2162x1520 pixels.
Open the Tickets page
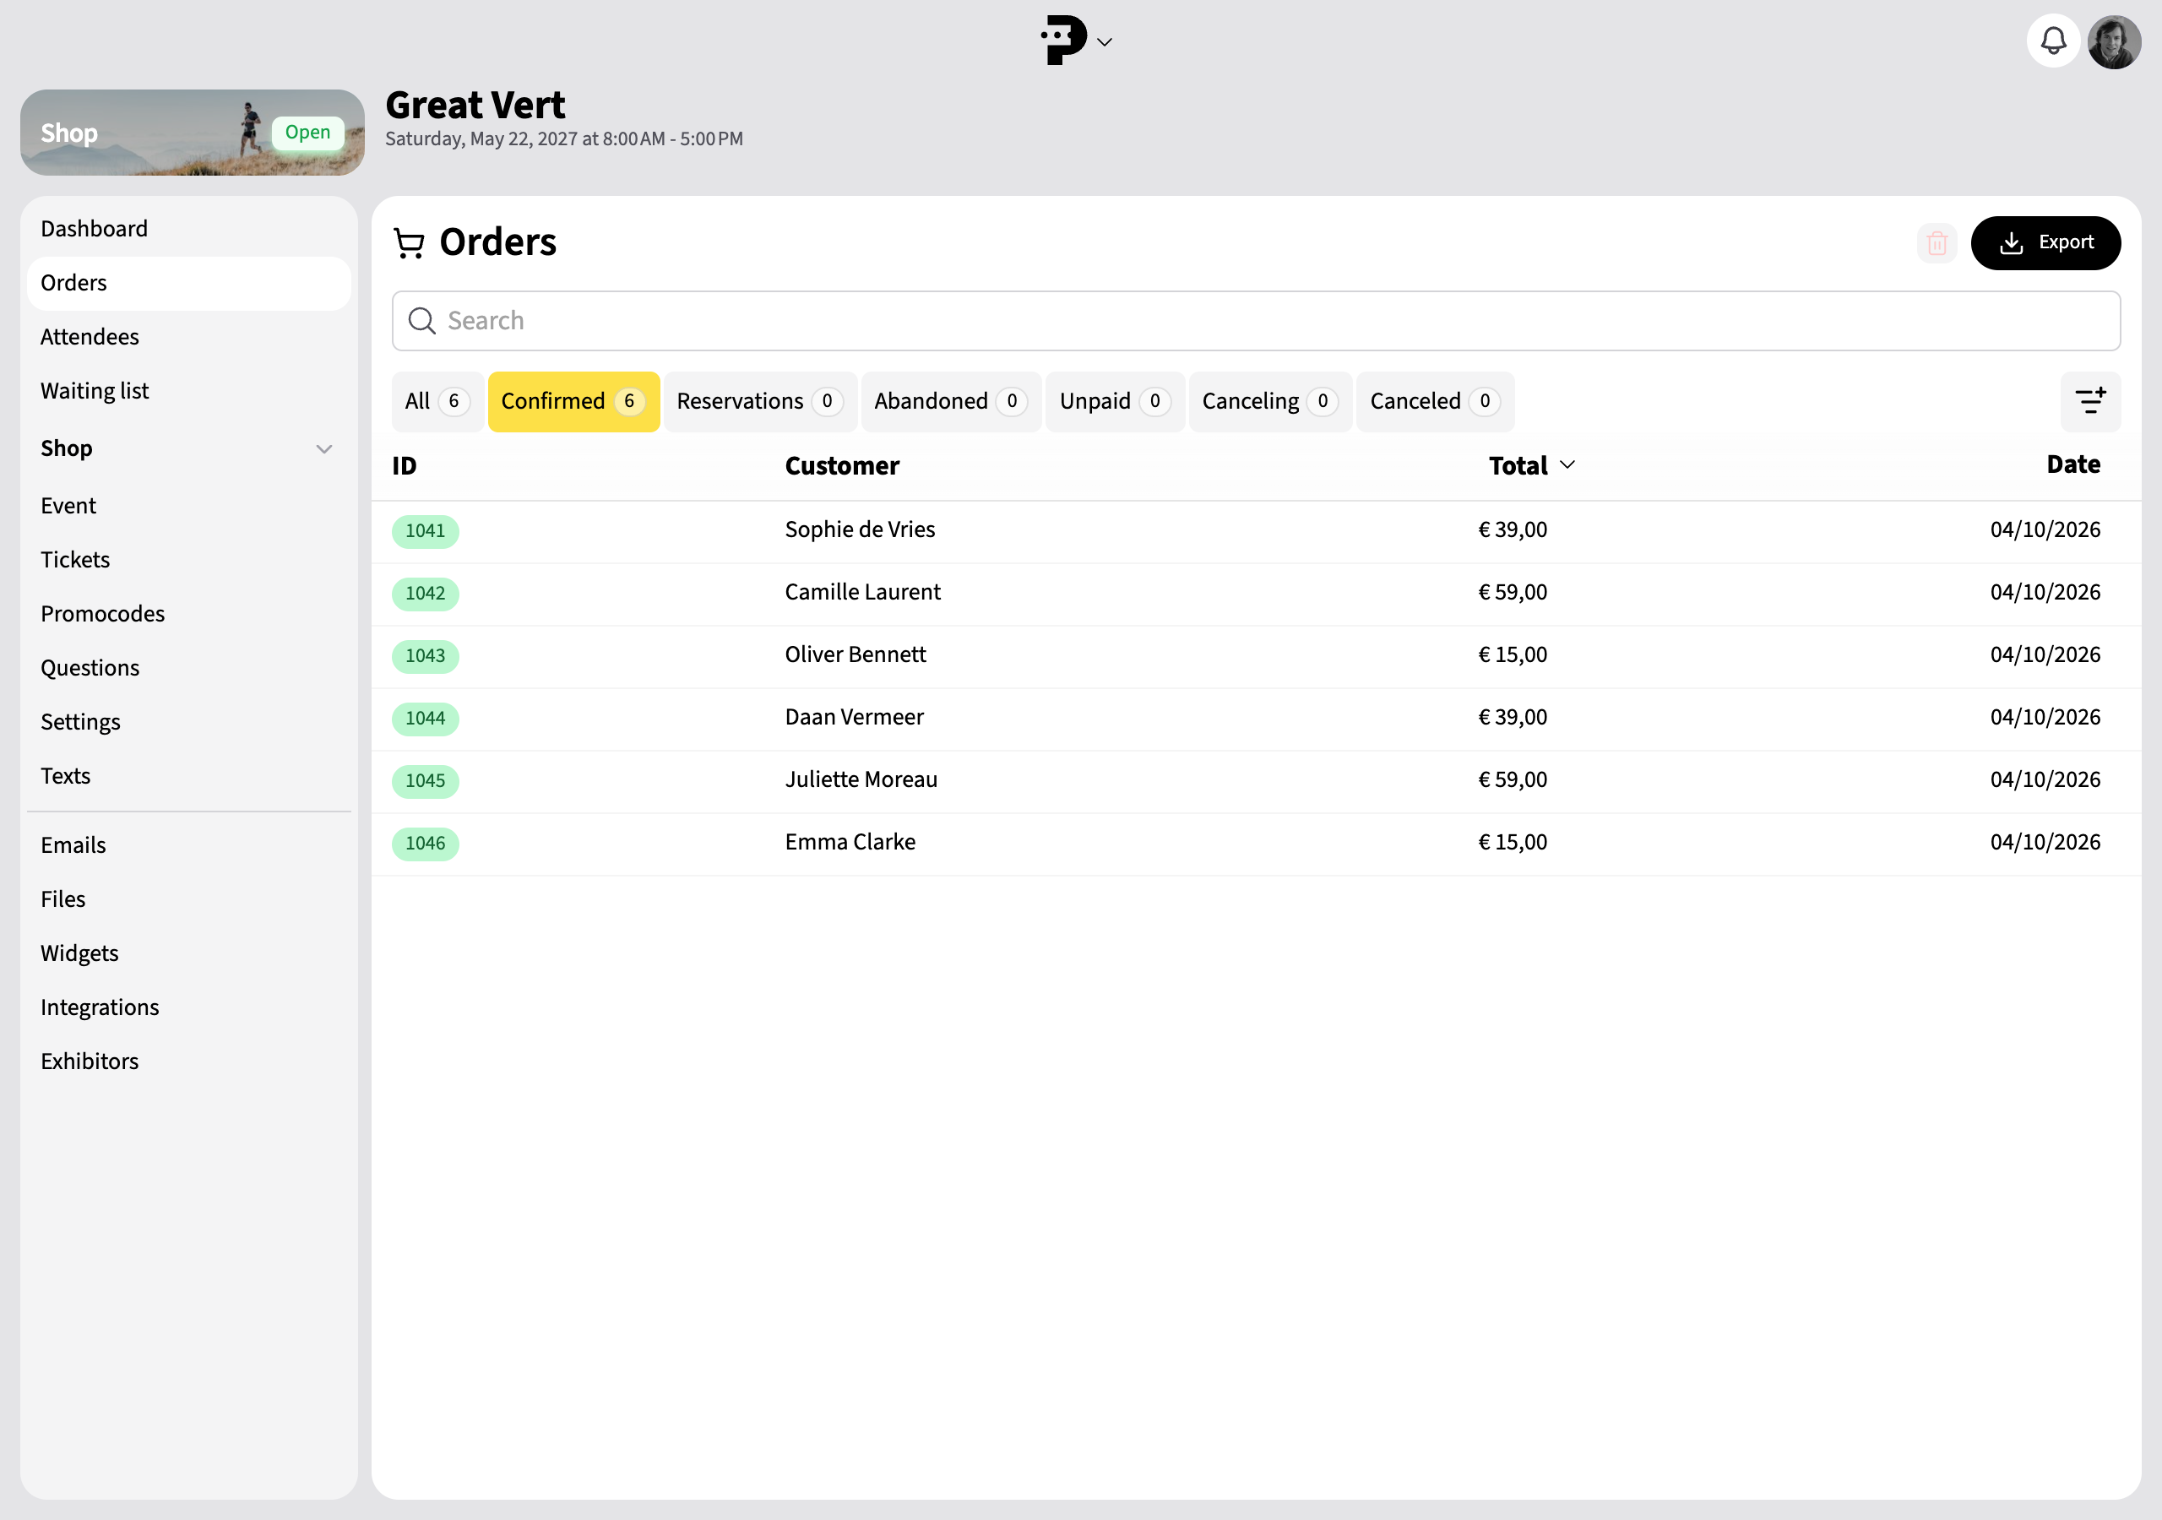pos(189,559)
